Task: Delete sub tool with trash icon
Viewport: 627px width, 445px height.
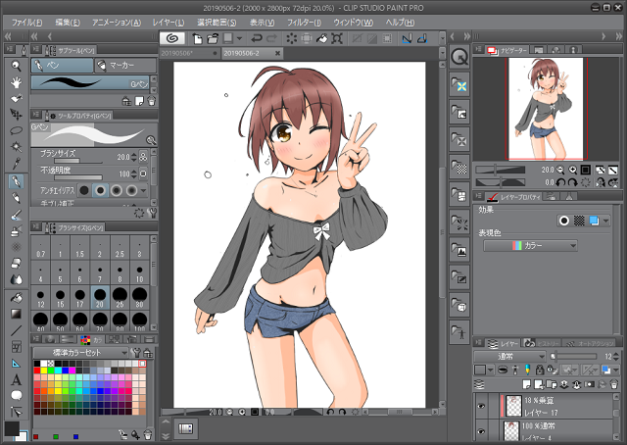Action: coord(151,101)
